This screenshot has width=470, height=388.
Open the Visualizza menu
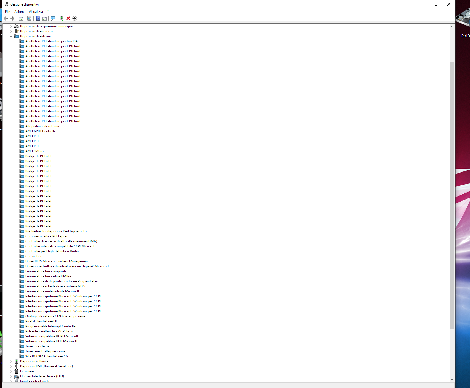tap(36, 12)
